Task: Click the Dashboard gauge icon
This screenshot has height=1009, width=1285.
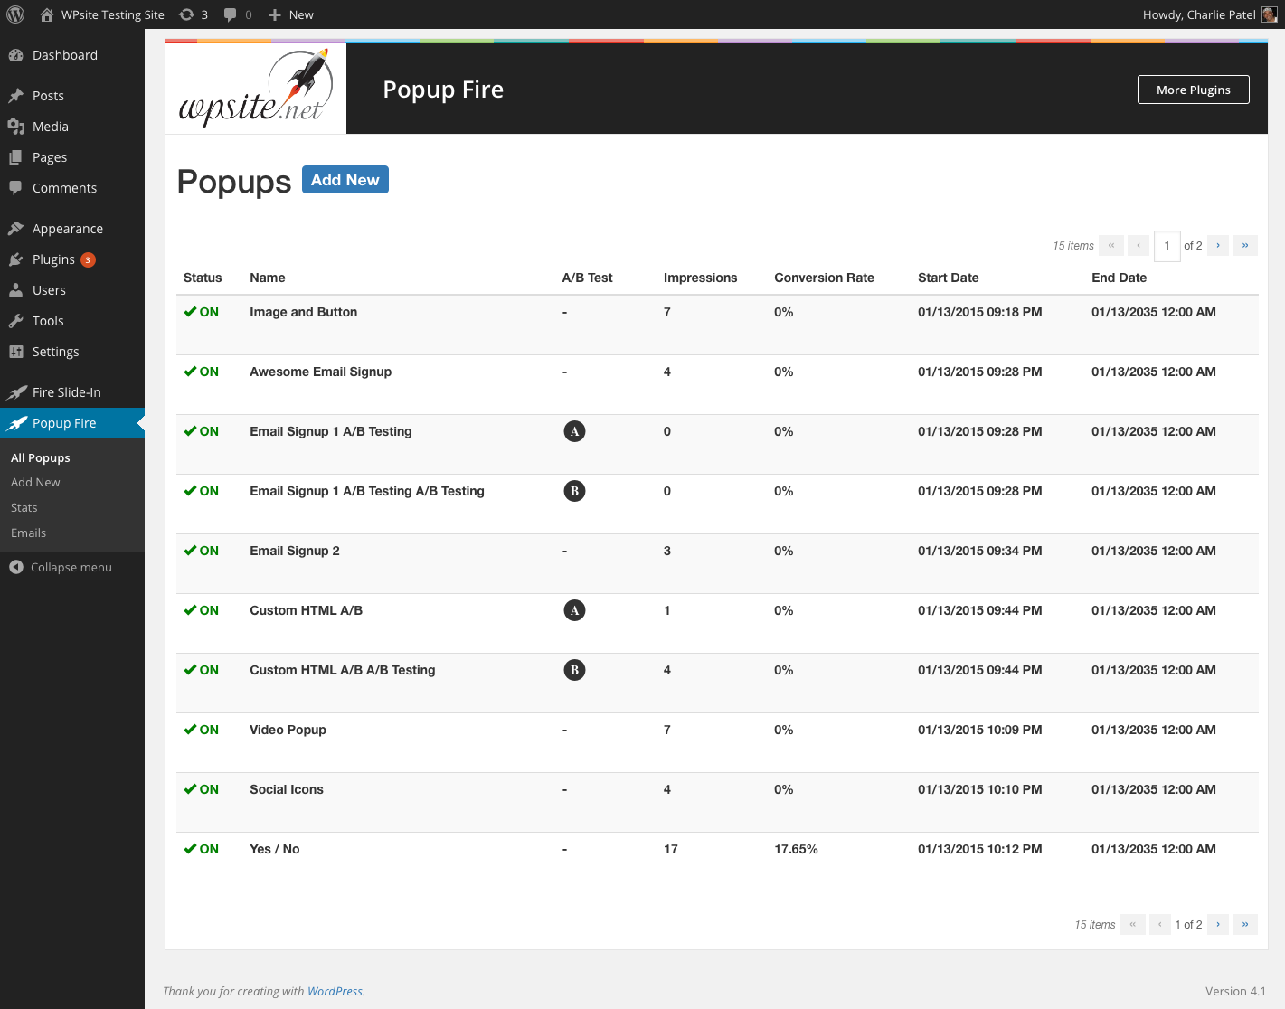Action: (16, 55)
